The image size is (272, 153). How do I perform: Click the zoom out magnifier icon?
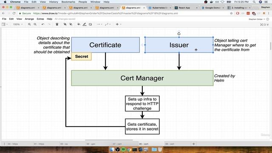coord(35,24)
